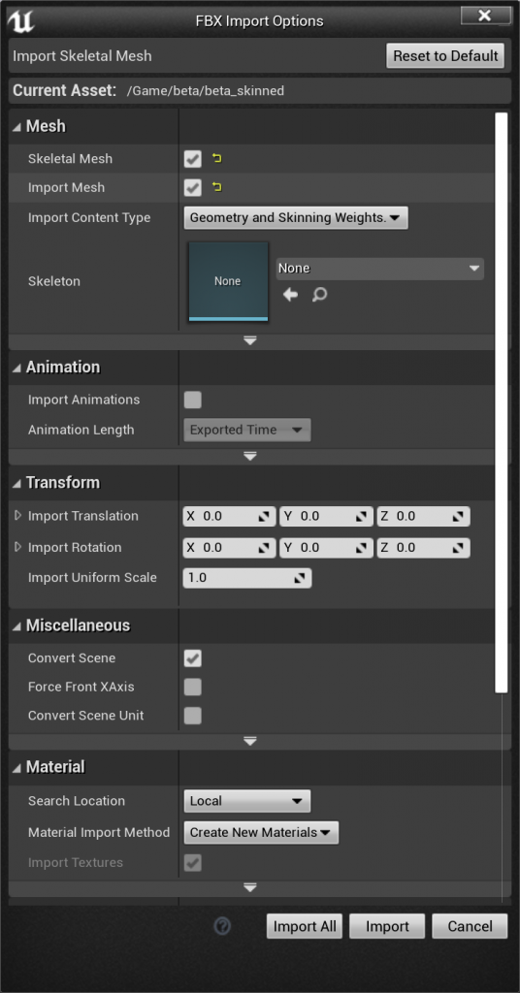Toggle Convert Scene checkbox
The width and height of the screenshot is (520, 993).
(x=192, y=658)
